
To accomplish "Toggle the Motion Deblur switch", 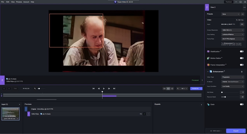I will pyautogui.click(x=242, y=58).
